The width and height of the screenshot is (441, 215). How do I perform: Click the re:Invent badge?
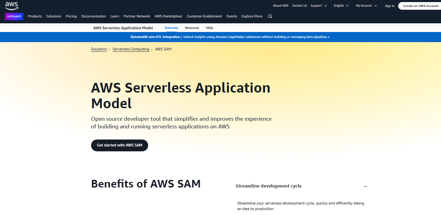(x=14, y=16)
